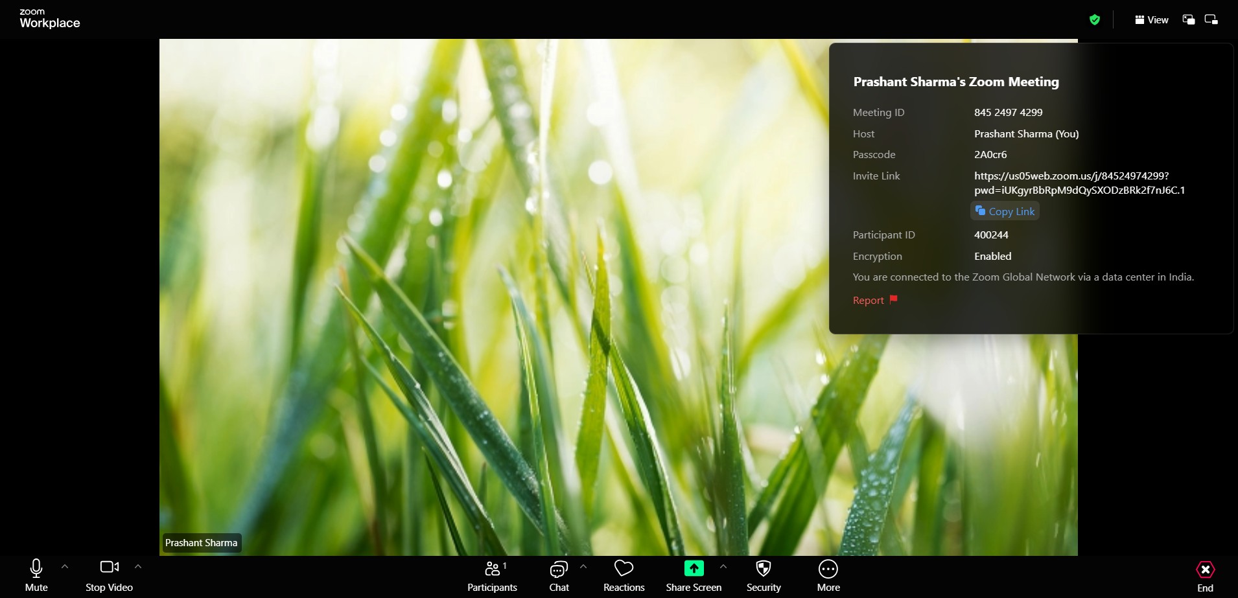
Task: Open the Participants panel
Action: pyautogui.click(x=492, y=576)
